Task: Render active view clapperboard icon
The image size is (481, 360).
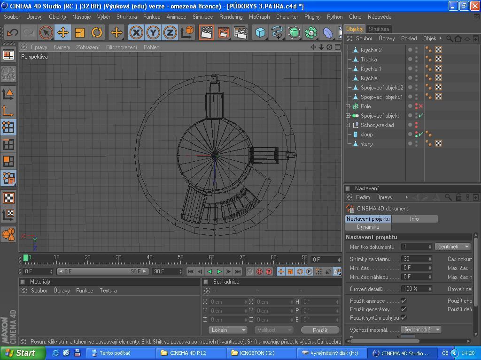Action: coord(207,32)
